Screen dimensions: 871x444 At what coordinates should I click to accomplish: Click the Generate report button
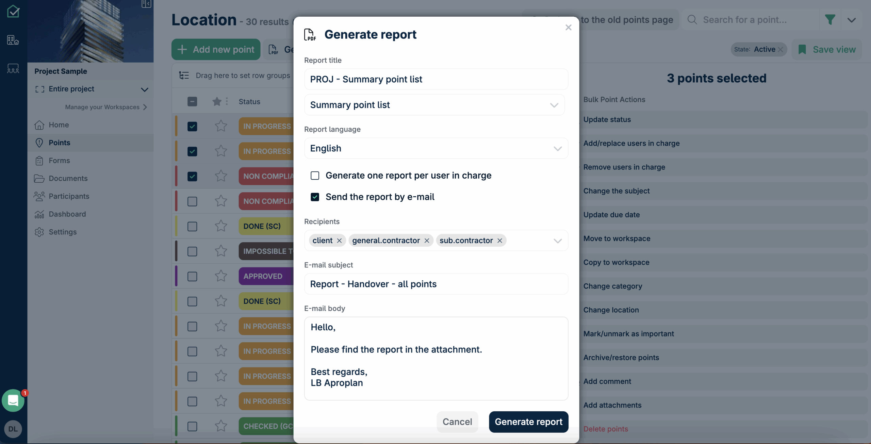click(528, 422)
